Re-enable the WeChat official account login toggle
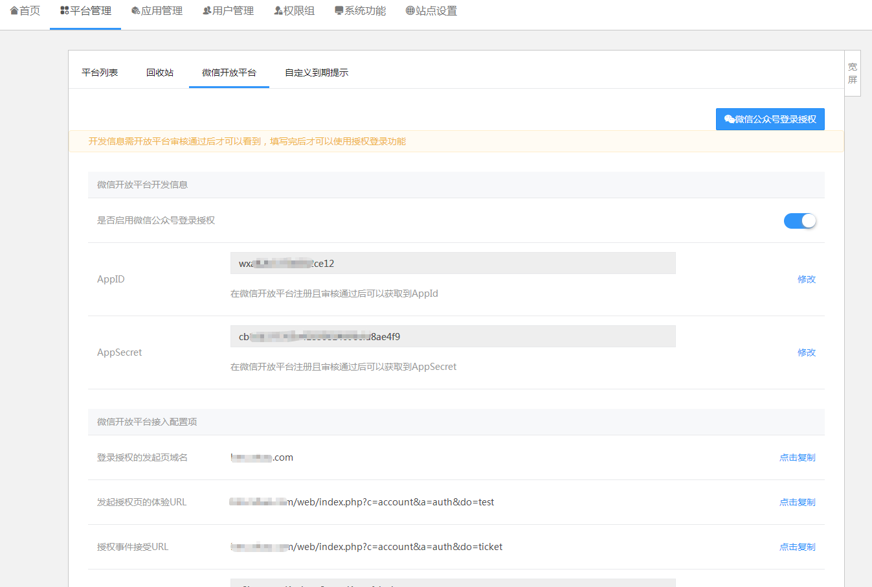This screenshot has width=872, height=587. (800, 221)
